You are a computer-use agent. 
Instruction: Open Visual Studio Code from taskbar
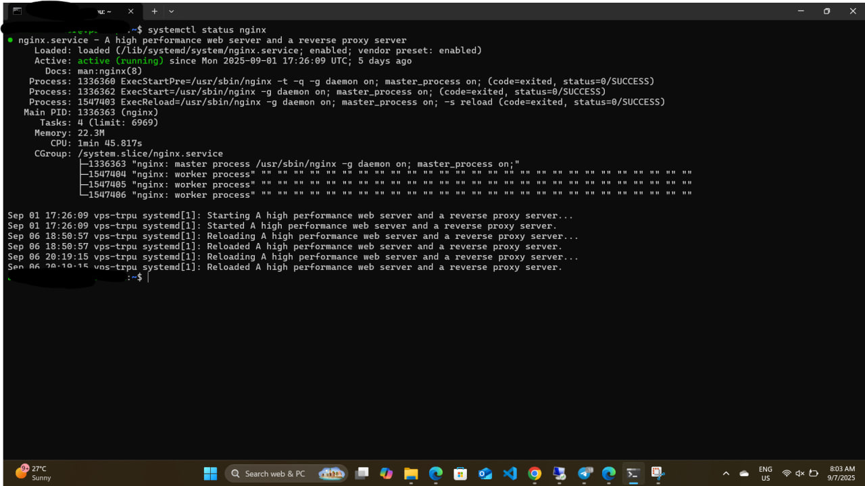[x=510, y=473]
